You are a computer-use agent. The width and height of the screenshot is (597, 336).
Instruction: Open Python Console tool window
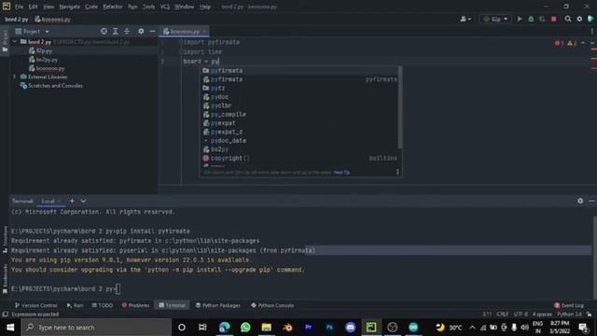coord(272,305)
